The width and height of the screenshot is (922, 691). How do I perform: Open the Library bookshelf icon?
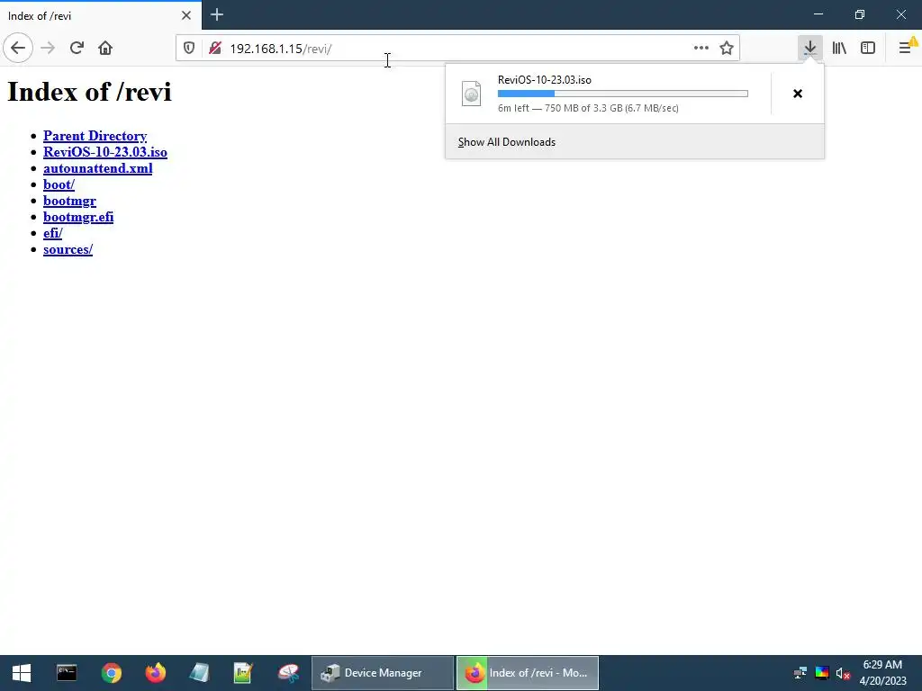[839, 49]
